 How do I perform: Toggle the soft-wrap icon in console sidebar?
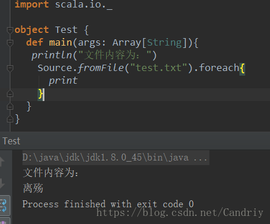(4, 205)
